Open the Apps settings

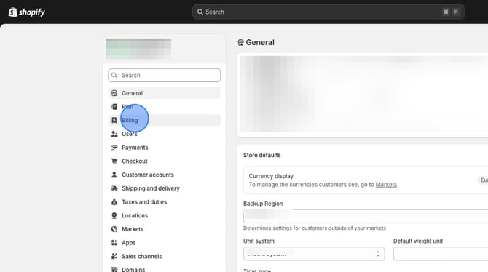tap(165, 243)
